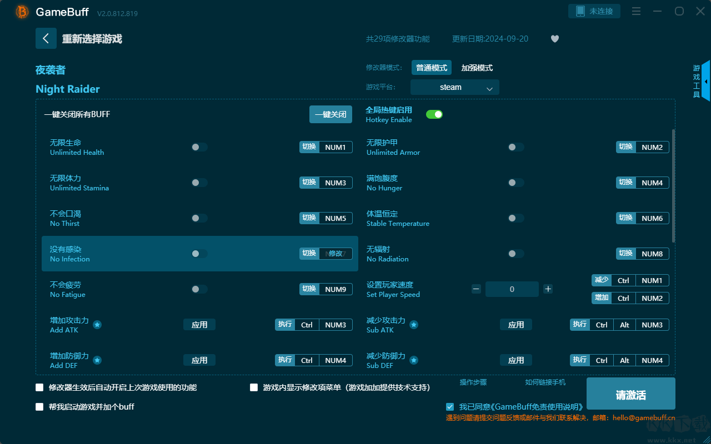Click the 修改 hotkey box for 没有感染
The height and width of the screenshot is (444, 711).
[336, 254]
